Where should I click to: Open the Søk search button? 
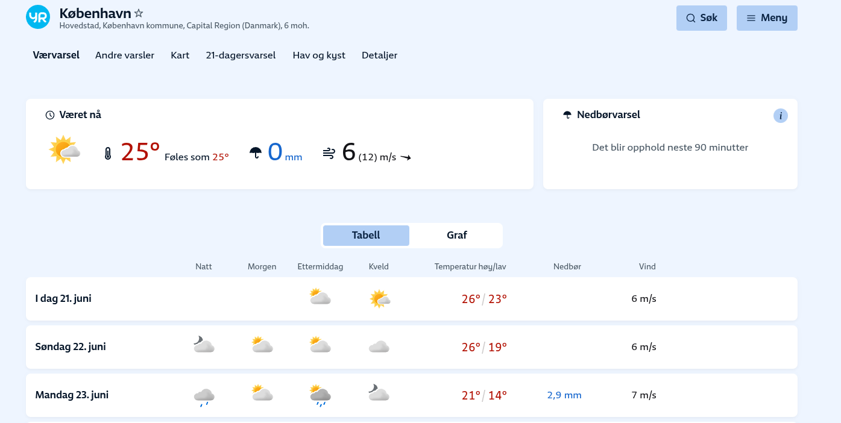702,18
